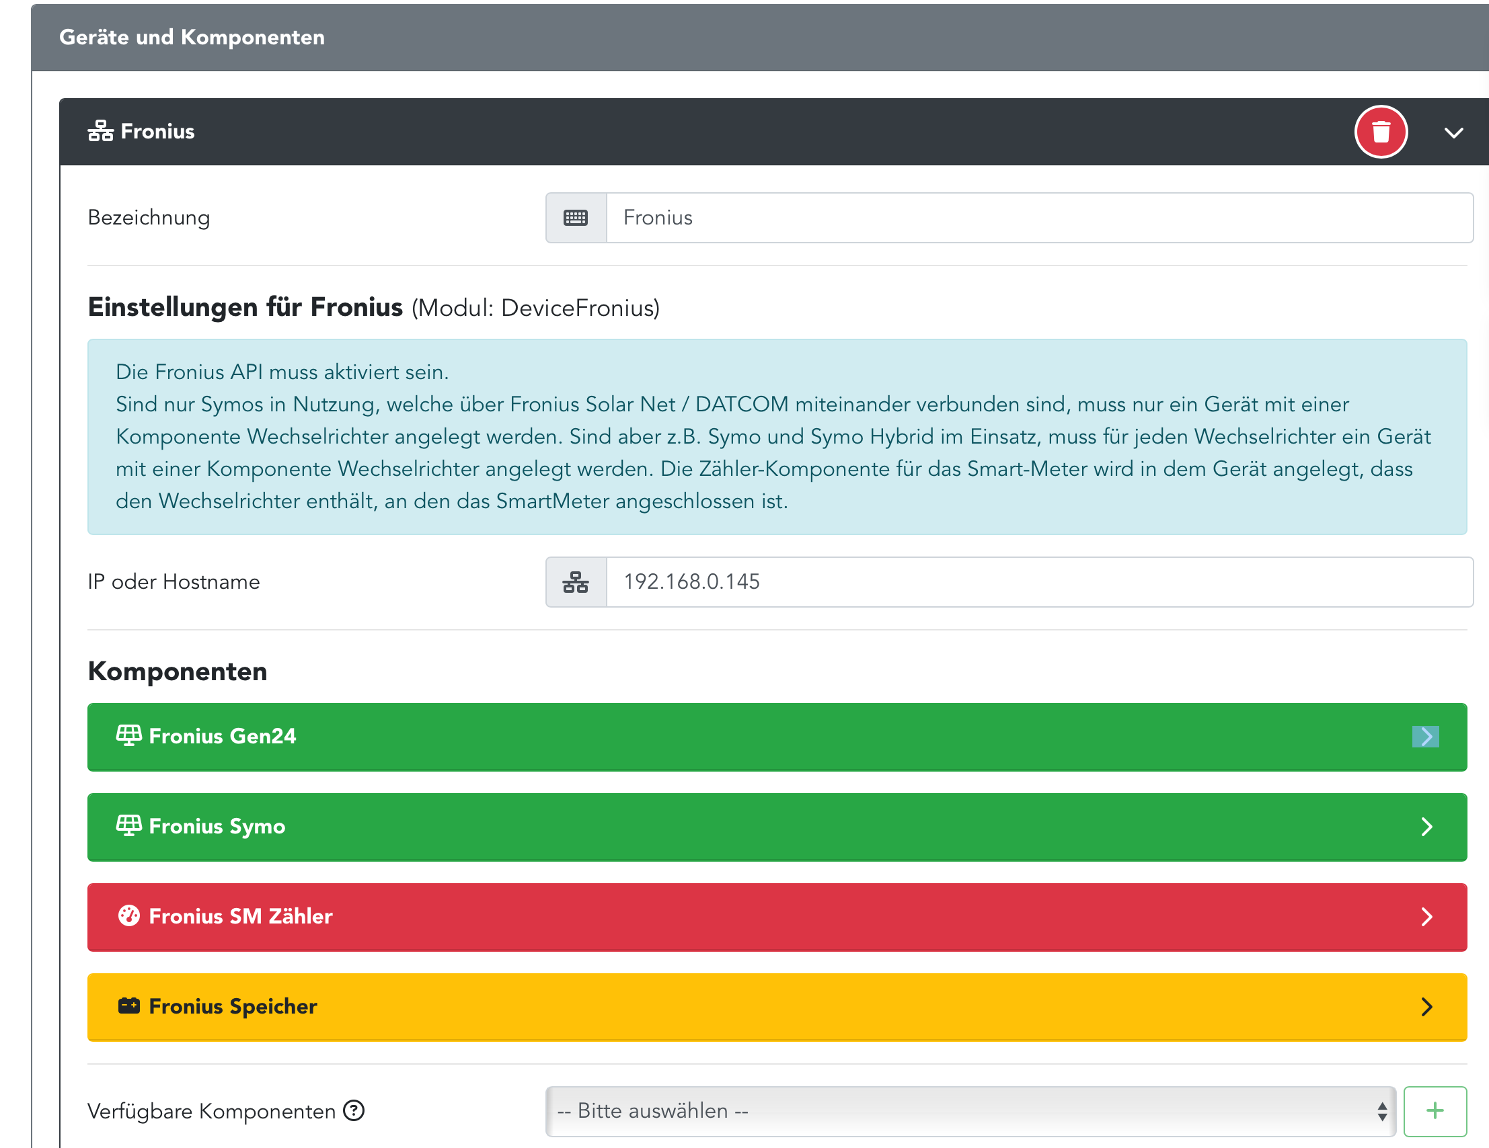1489x1148 pixels.
Task: Click battery icon on Fronius Speicher
Action: pos(128,1006)
